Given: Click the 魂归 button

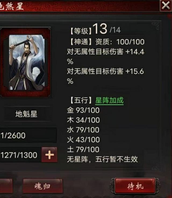Looking at the screenshot, I should coord(42,186).
